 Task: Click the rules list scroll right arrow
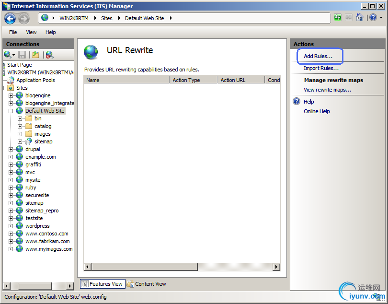pyautogui.click(x=277, y=267)
